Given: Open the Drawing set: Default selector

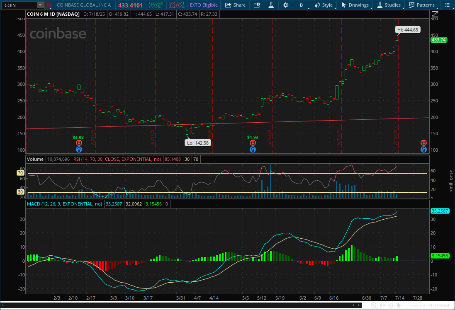Looking at the screenshot, I should point(429,305).
